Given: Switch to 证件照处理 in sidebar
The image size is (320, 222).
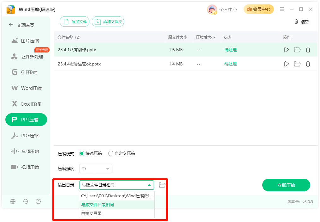Looking at the screenshot, I should point(27,57).
